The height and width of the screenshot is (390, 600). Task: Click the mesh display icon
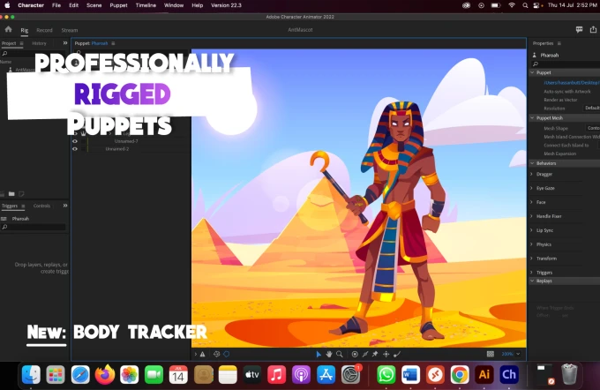point(216,355)
